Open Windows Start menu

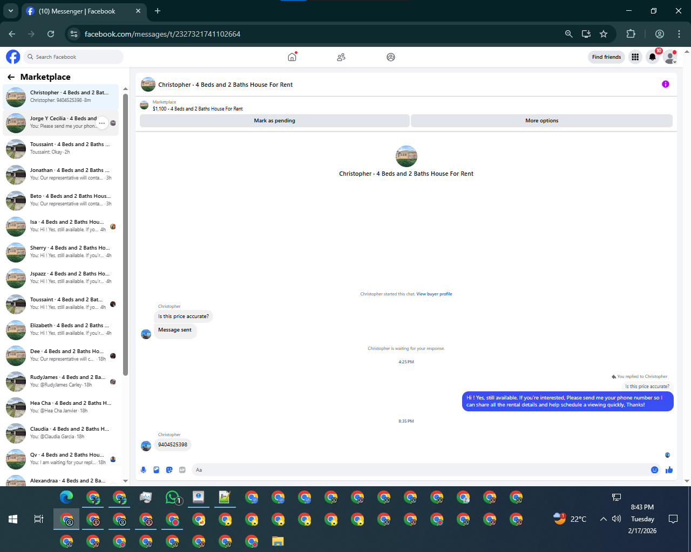[x=13, y=519]
